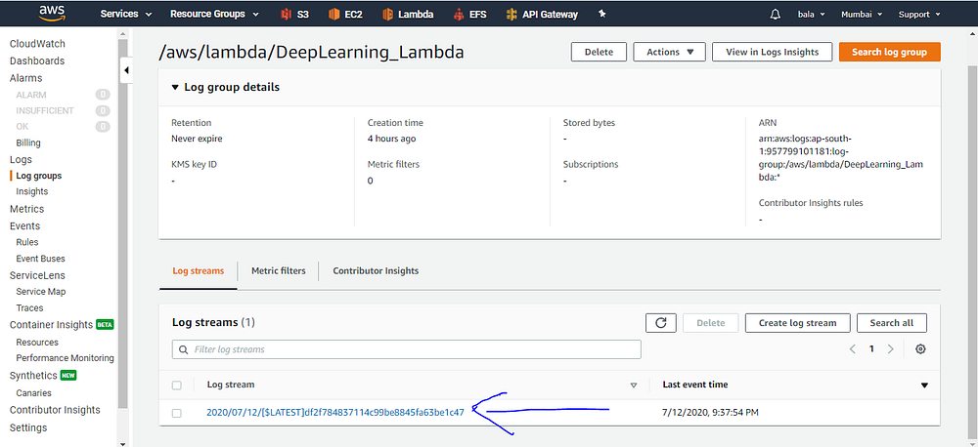Select the 7/12/2020, 9:37:54 PM timestamp

[710, 412]
